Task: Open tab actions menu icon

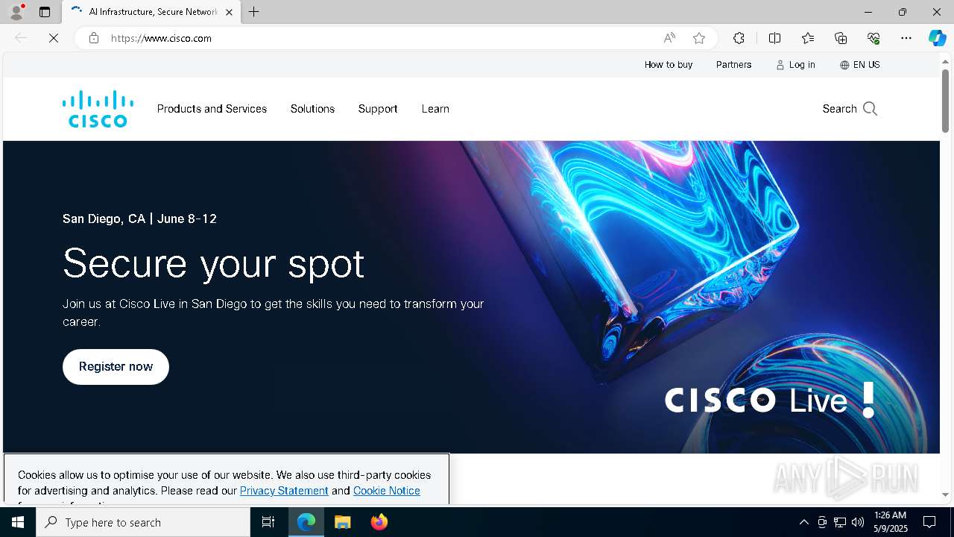Action: pos(45,12)
